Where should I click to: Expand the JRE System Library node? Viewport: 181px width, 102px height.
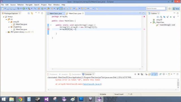point(6,32)
